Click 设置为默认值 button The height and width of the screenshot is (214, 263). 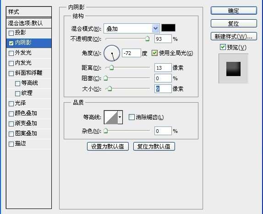tap(108, 147)
